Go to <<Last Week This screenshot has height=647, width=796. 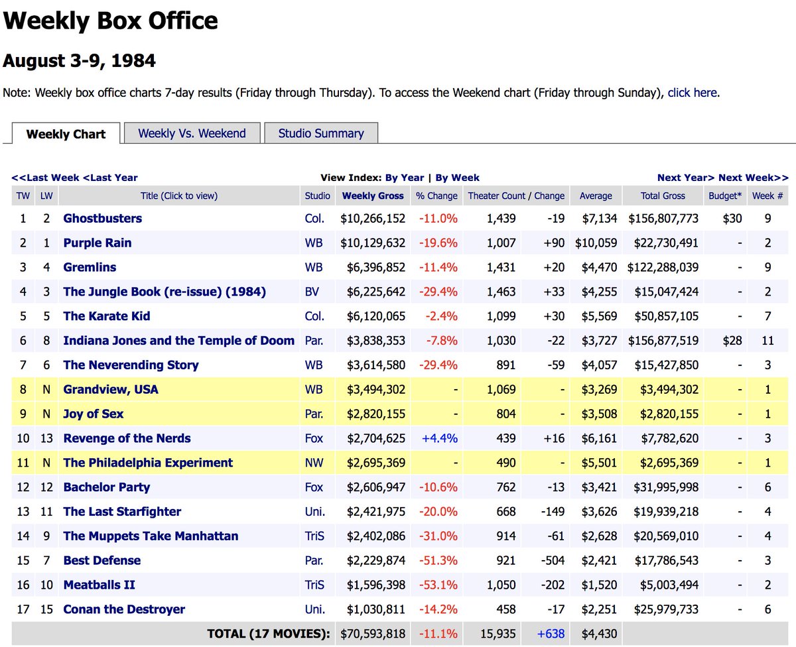pos(46,178)
